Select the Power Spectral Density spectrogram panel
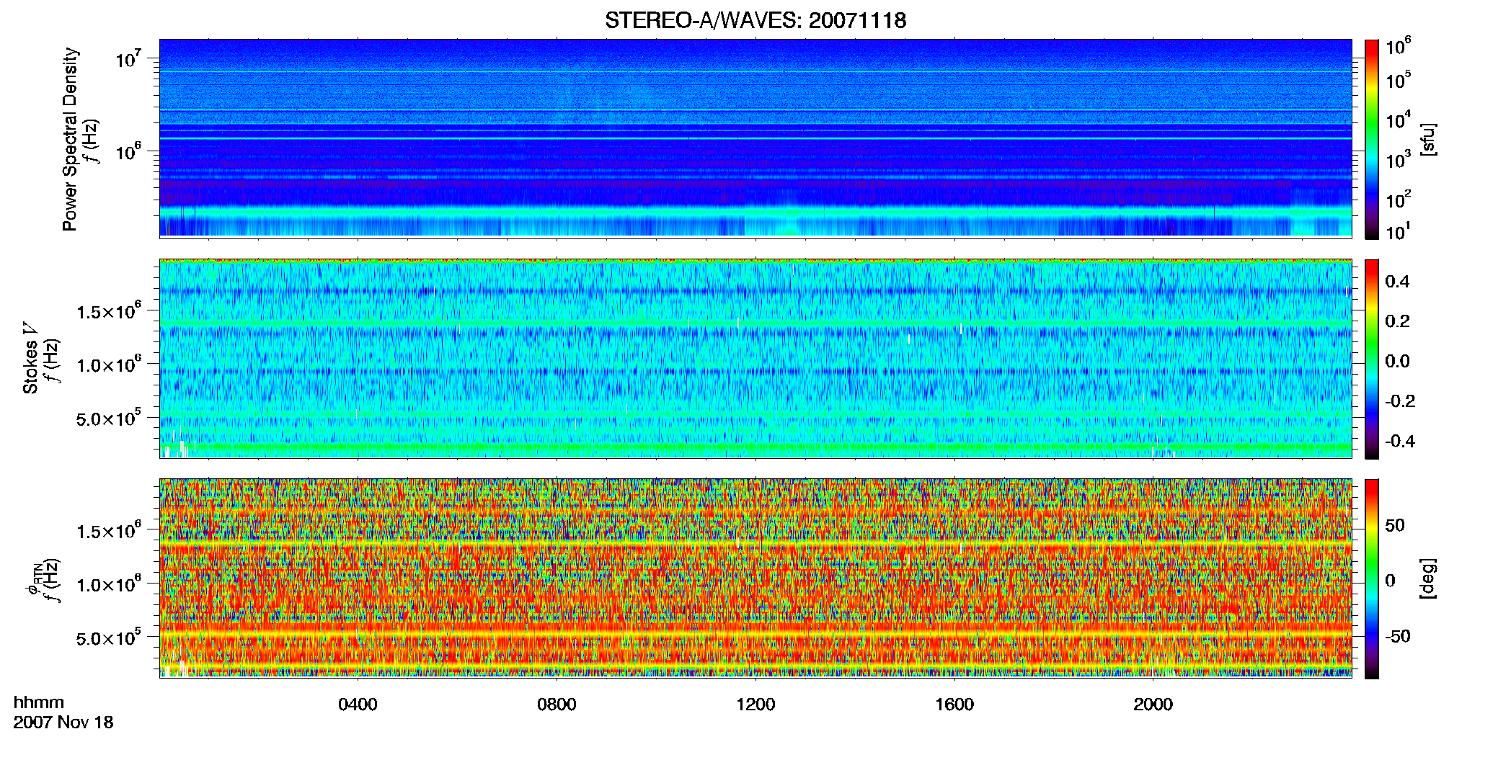The image size is (1511, 778). [755, 138]
